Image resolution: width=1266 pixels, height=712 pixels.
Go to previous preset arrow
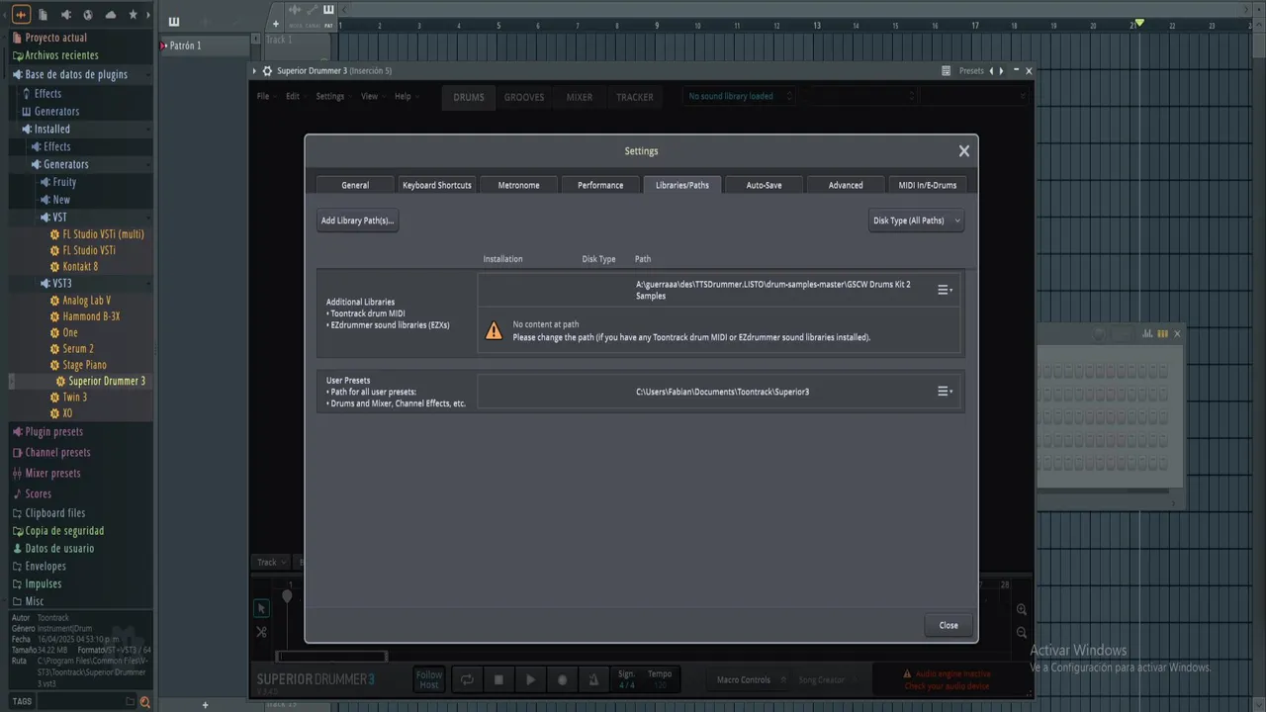(991, 71)
